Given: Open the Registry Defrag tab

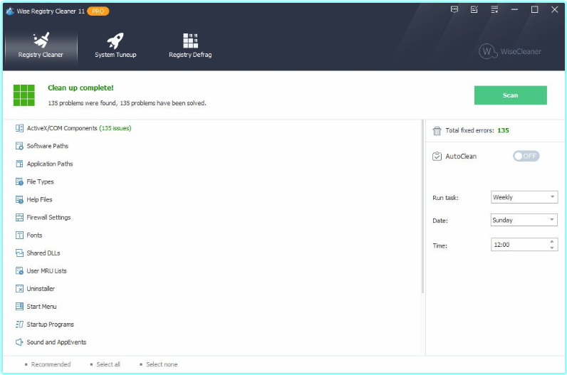Looking at the screenshot, I should point(190,46).
